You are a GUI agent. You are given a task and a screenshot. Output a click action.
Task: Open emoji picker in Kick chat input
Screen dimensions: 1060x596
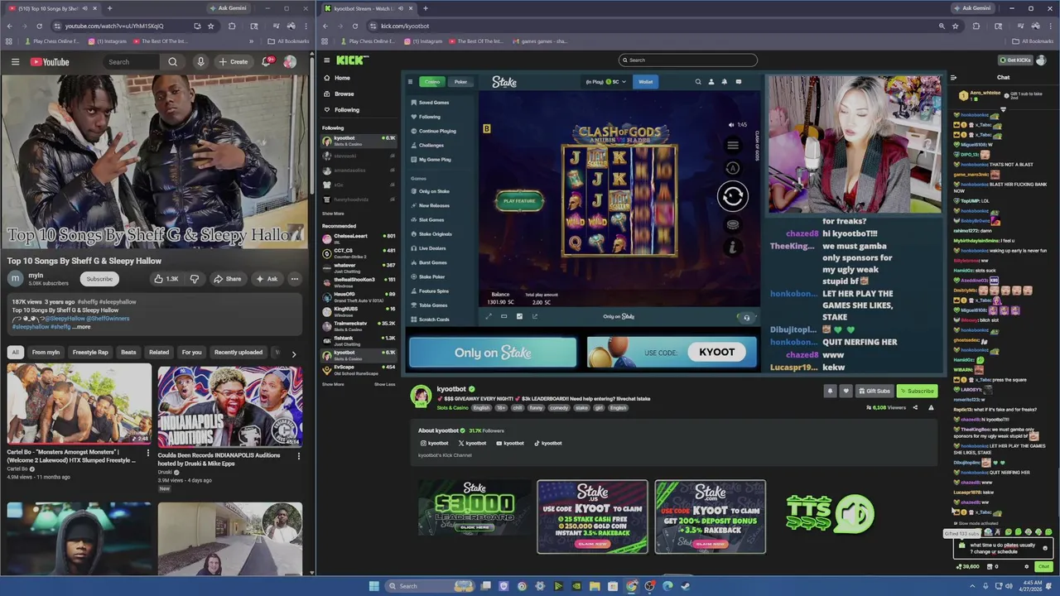point(1045,547)
